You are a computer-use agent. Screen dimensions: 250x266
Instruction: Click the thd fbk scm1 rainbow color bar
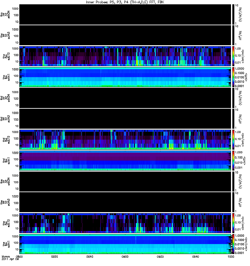[233, 161]
